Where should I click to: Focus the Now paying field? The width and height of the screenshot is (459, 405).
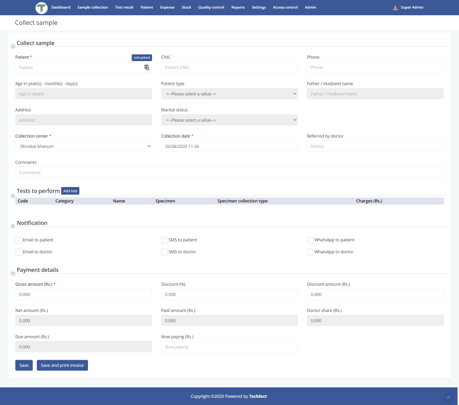tap(229, 347)
